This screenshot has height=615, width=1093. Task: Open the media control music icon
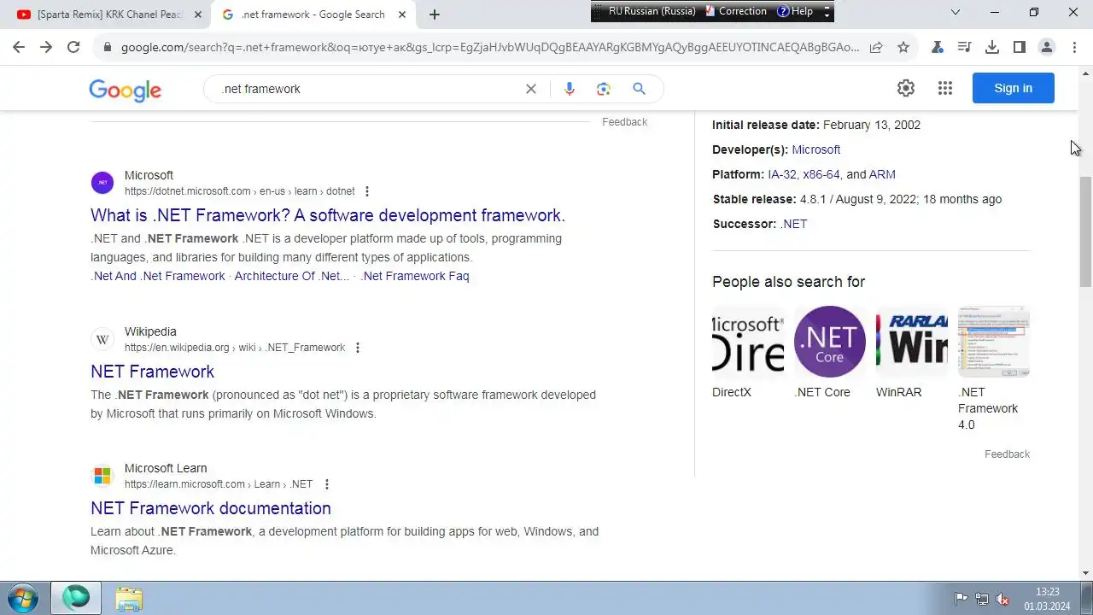coord(964,48)
